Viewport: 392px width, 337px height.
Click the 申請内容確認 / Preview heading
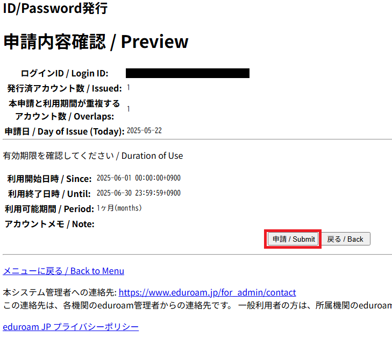click(96, 41)
